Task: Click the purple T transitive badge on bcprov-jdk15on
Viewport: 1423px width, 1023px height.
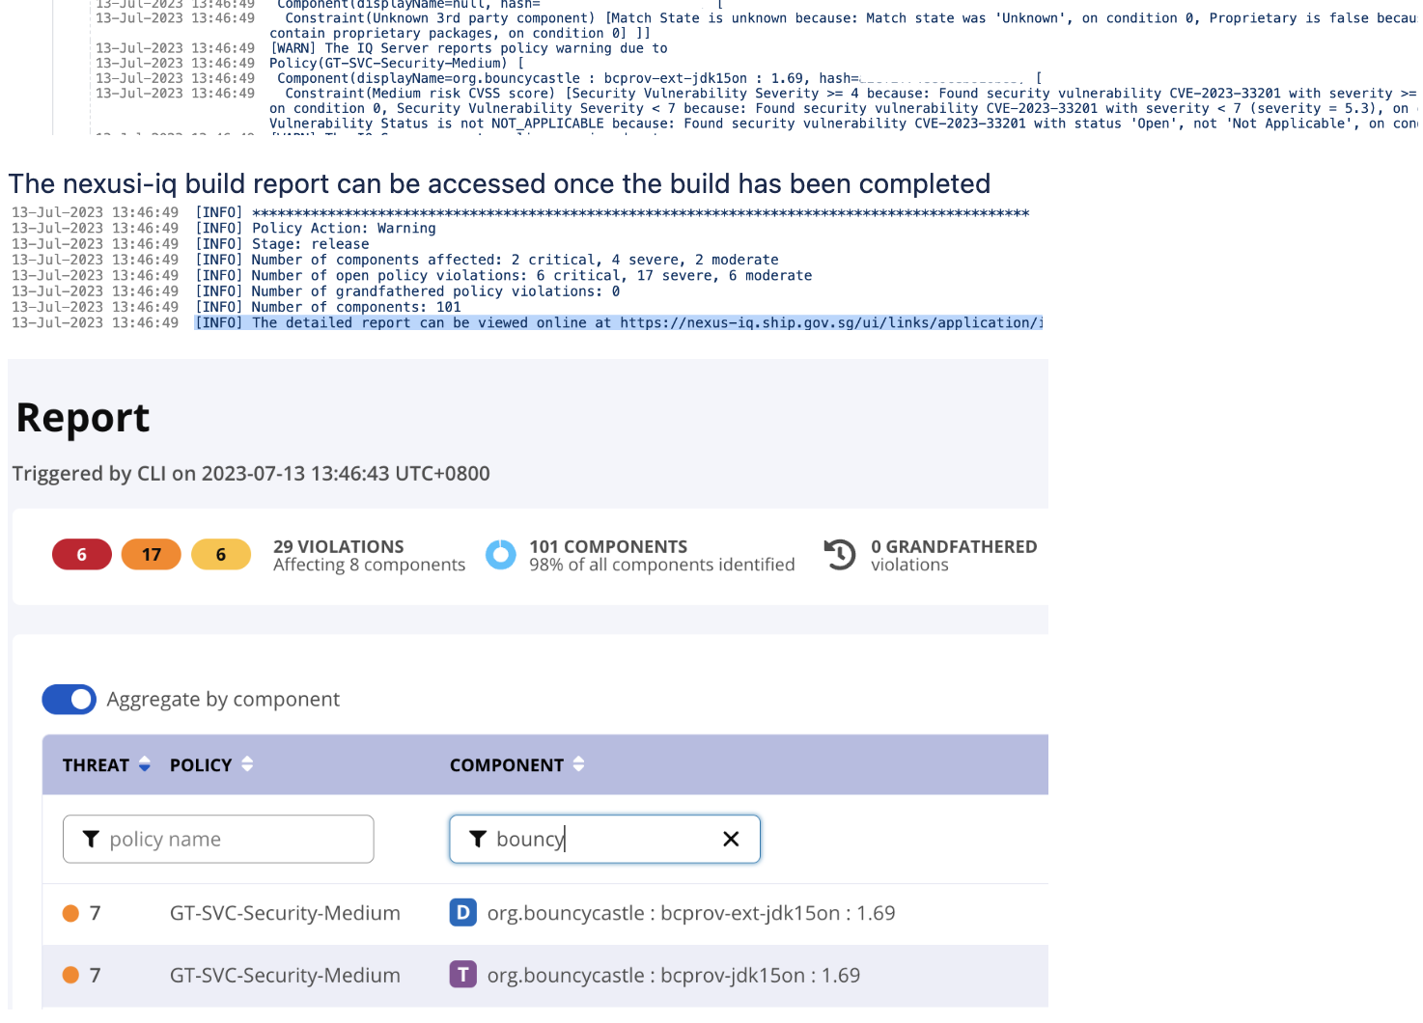Action: click(463, 975)
